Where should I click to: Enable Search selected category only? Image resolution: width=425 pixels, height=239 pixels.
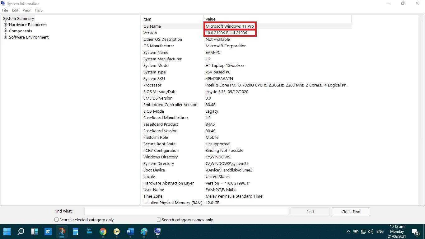pos(56,220)
